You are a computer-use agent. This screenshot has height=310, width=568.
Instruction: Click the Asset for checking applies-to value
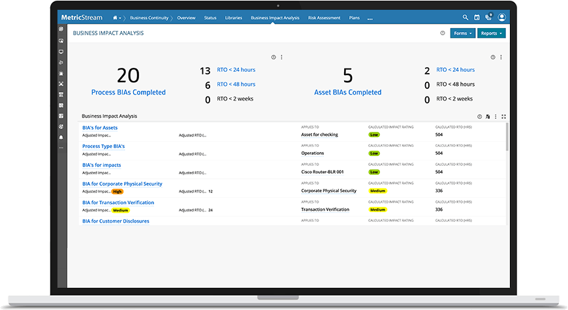tap(319, 134)
